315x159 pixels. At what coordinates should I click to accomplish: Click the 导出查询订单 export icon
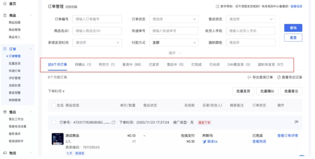(x=249, y=77)
